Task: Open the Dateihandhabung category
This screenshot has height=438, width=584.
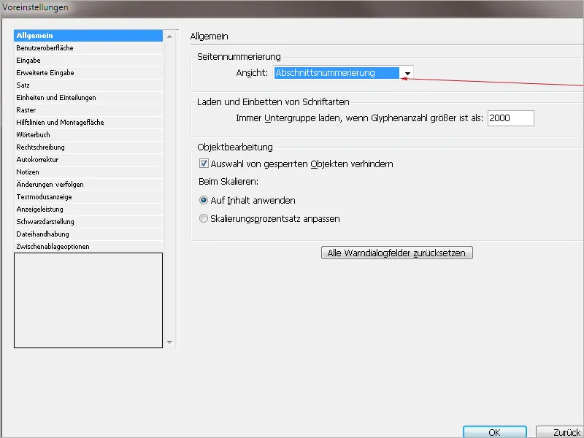Action: (88, 234)
